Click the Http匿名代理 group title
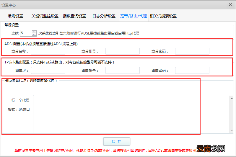Screen dimensions: 236x157 (x=31, y=81)
